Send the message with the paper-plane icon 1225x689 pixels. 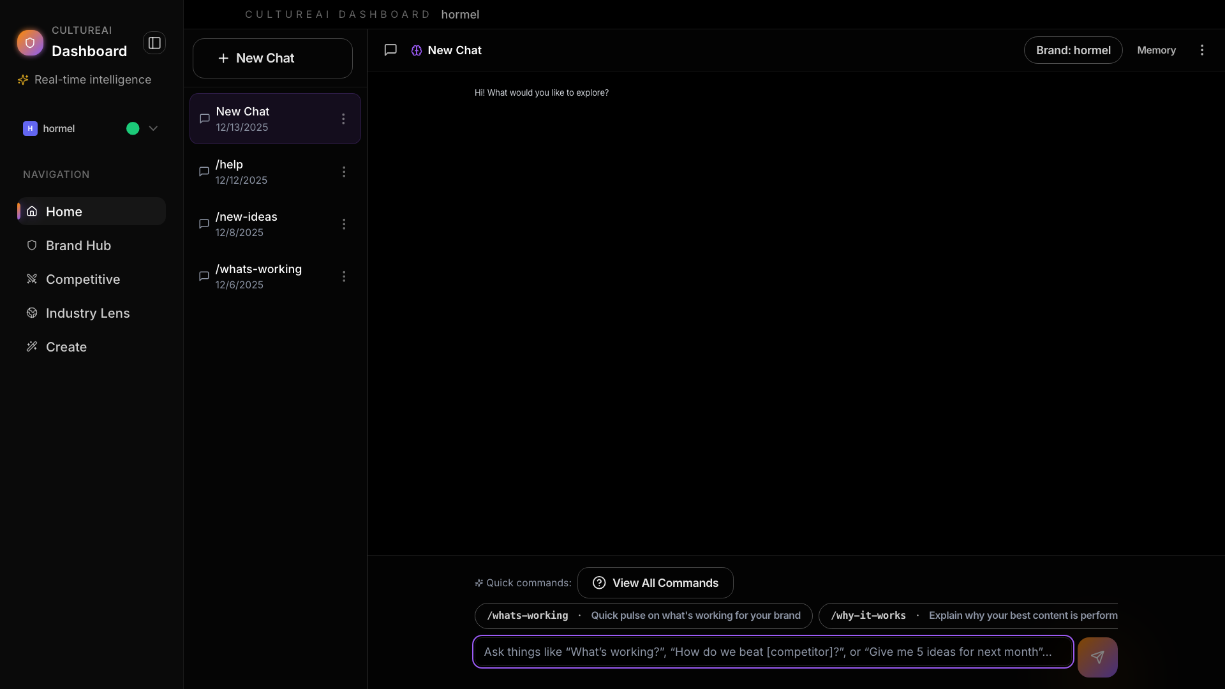point(1097,657)
